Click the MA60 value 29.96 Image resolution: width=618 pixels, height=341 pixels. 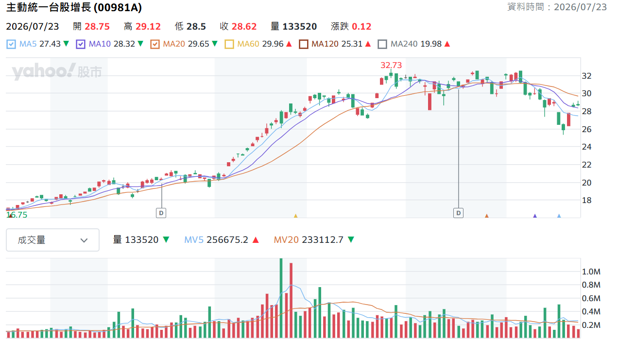coord(273,44)
